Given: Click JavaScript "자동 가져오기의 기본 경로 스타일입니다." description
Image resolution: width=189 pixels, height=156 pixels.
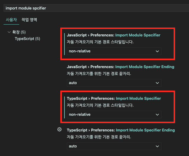Looking at the screenshot, I should click(100, 42).
